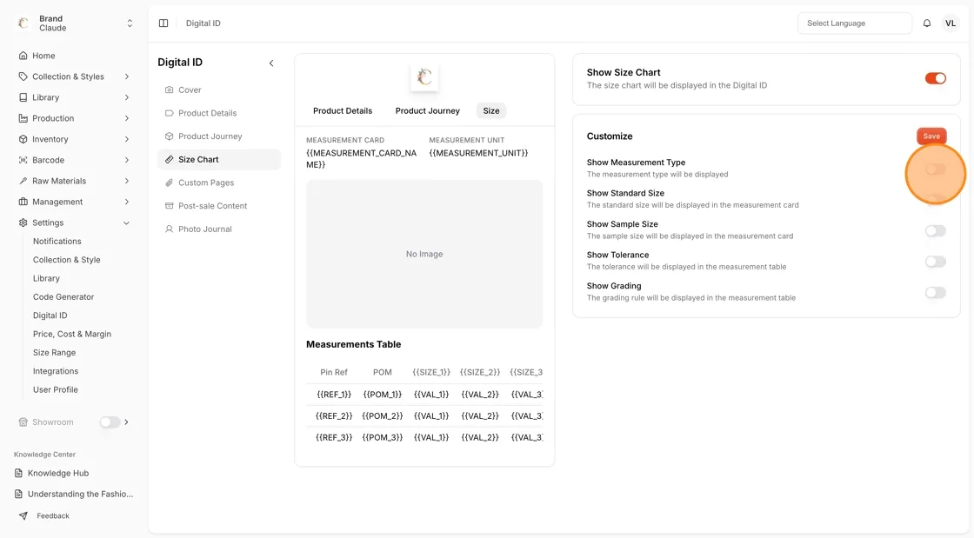Screen dimensions: 974x538
Task: Click the Size Chart ruler icon
Action: point(169,159)
